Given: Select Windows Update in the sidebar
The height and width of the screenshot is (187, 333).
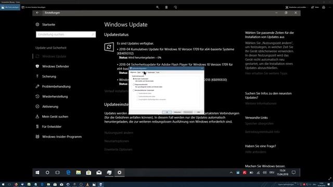Looking at the screenshot, I should pos(51,57).
